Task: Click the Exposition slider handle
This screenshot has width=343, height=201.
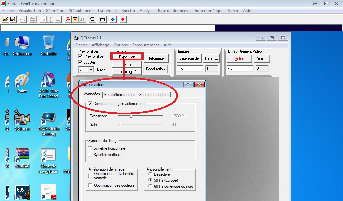Action: click(131, 116)
